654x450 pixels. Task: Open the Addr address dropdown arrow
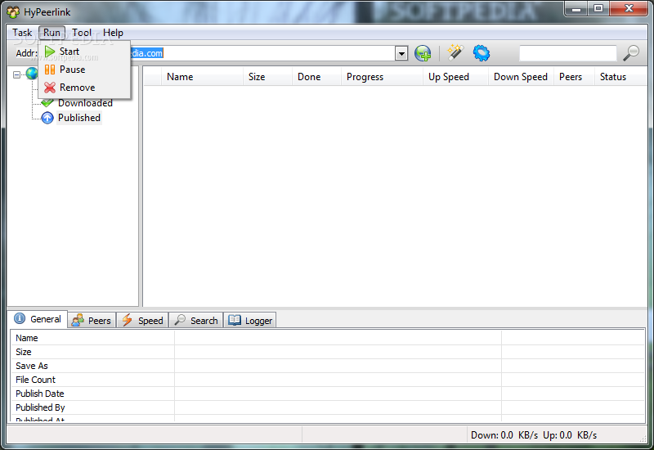[x=401, y=53]
